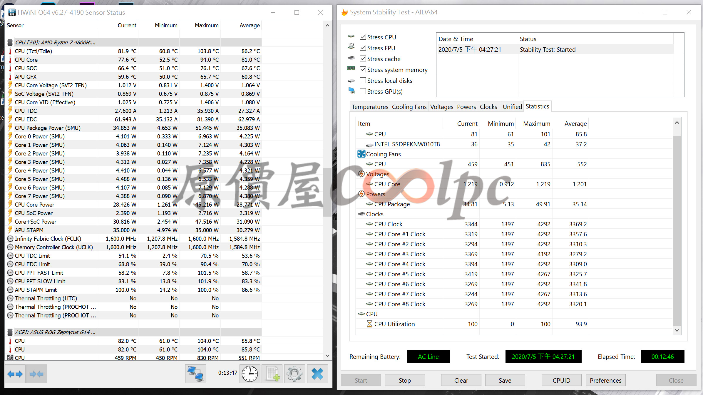Switch to the Temperatures tab

(x=370, y=107)
